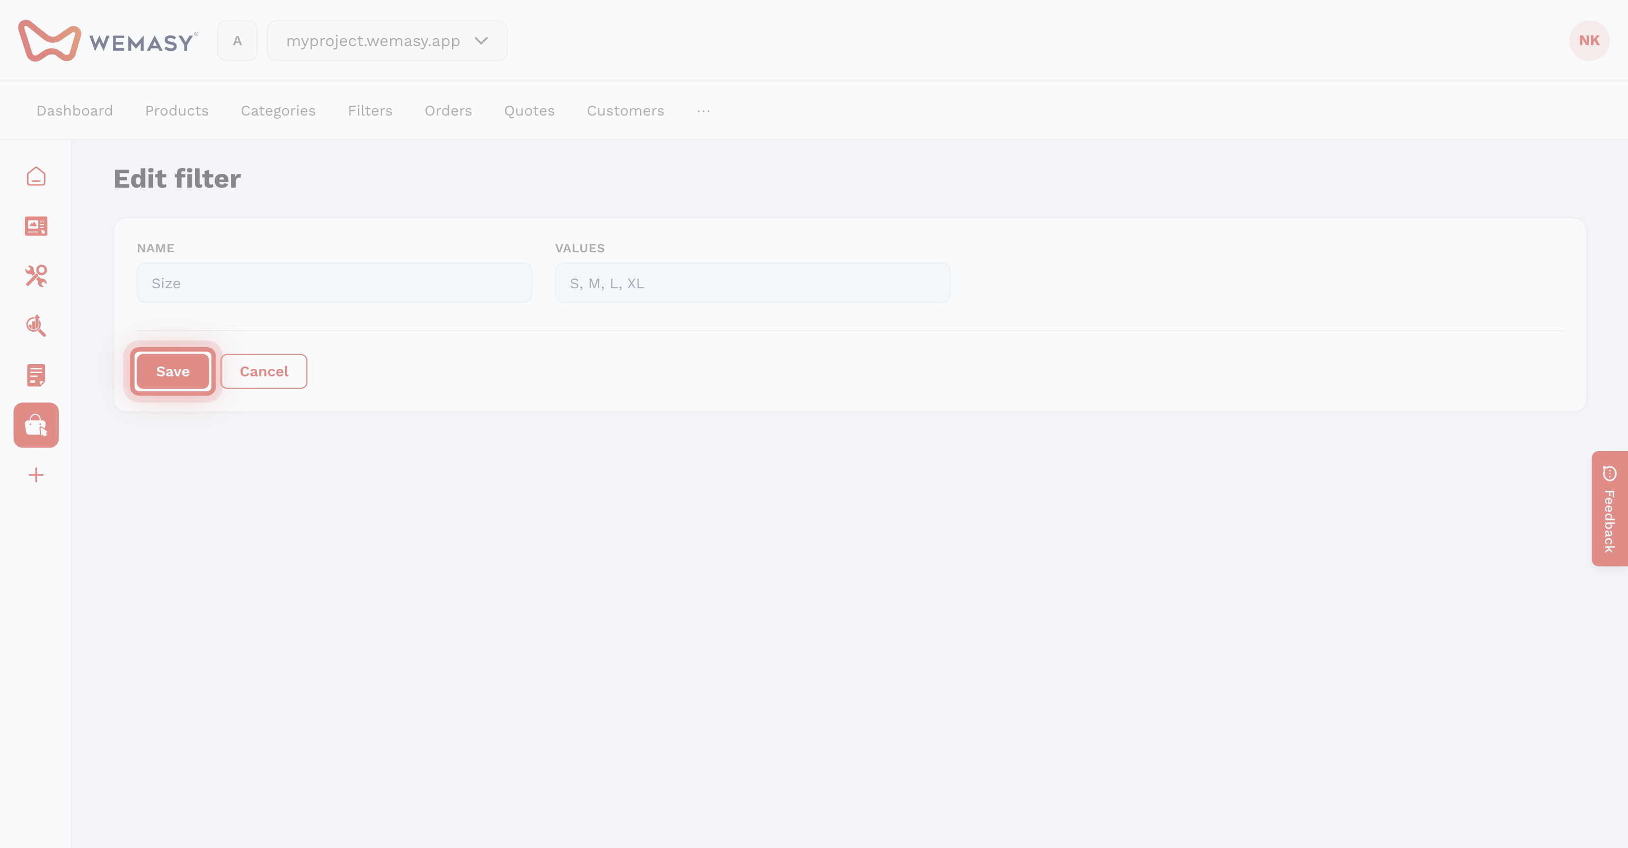1628x848 pixels.
Task: Open the NK user avatar
Action: click(x=1589, y=40)
